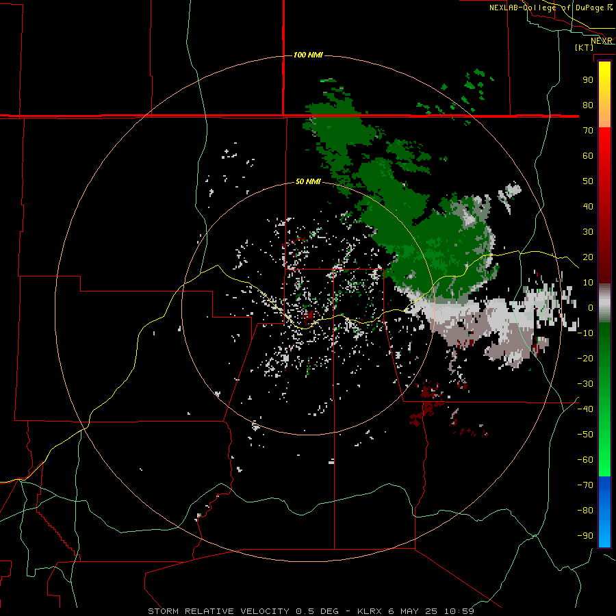The height and width of the screenshot is (616, 616).
Task: Click the -30 value on the velocity scale
Action: (x=585, y=384)
